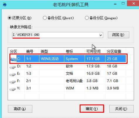The height and width of the screenshot is (118, 139).
Task: Click the 1:1 number cell
Action: coord(29,59)
